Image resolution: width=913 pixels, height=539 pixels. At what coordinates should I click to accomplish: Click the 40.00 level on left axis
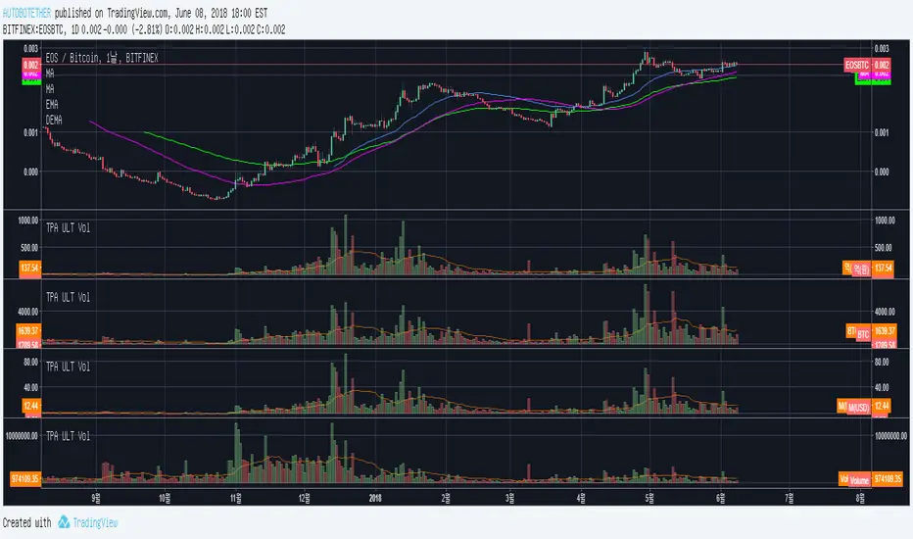click(31, 387)
